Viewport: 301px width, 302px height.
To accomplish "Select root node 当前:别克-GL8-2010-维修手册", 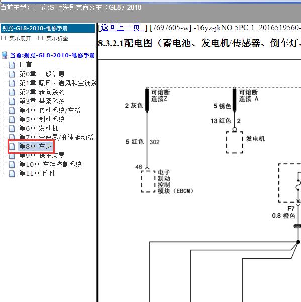I will click(x=52, y=55).
